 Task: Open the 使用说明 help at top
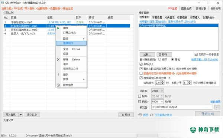click(x=216, y=9)
